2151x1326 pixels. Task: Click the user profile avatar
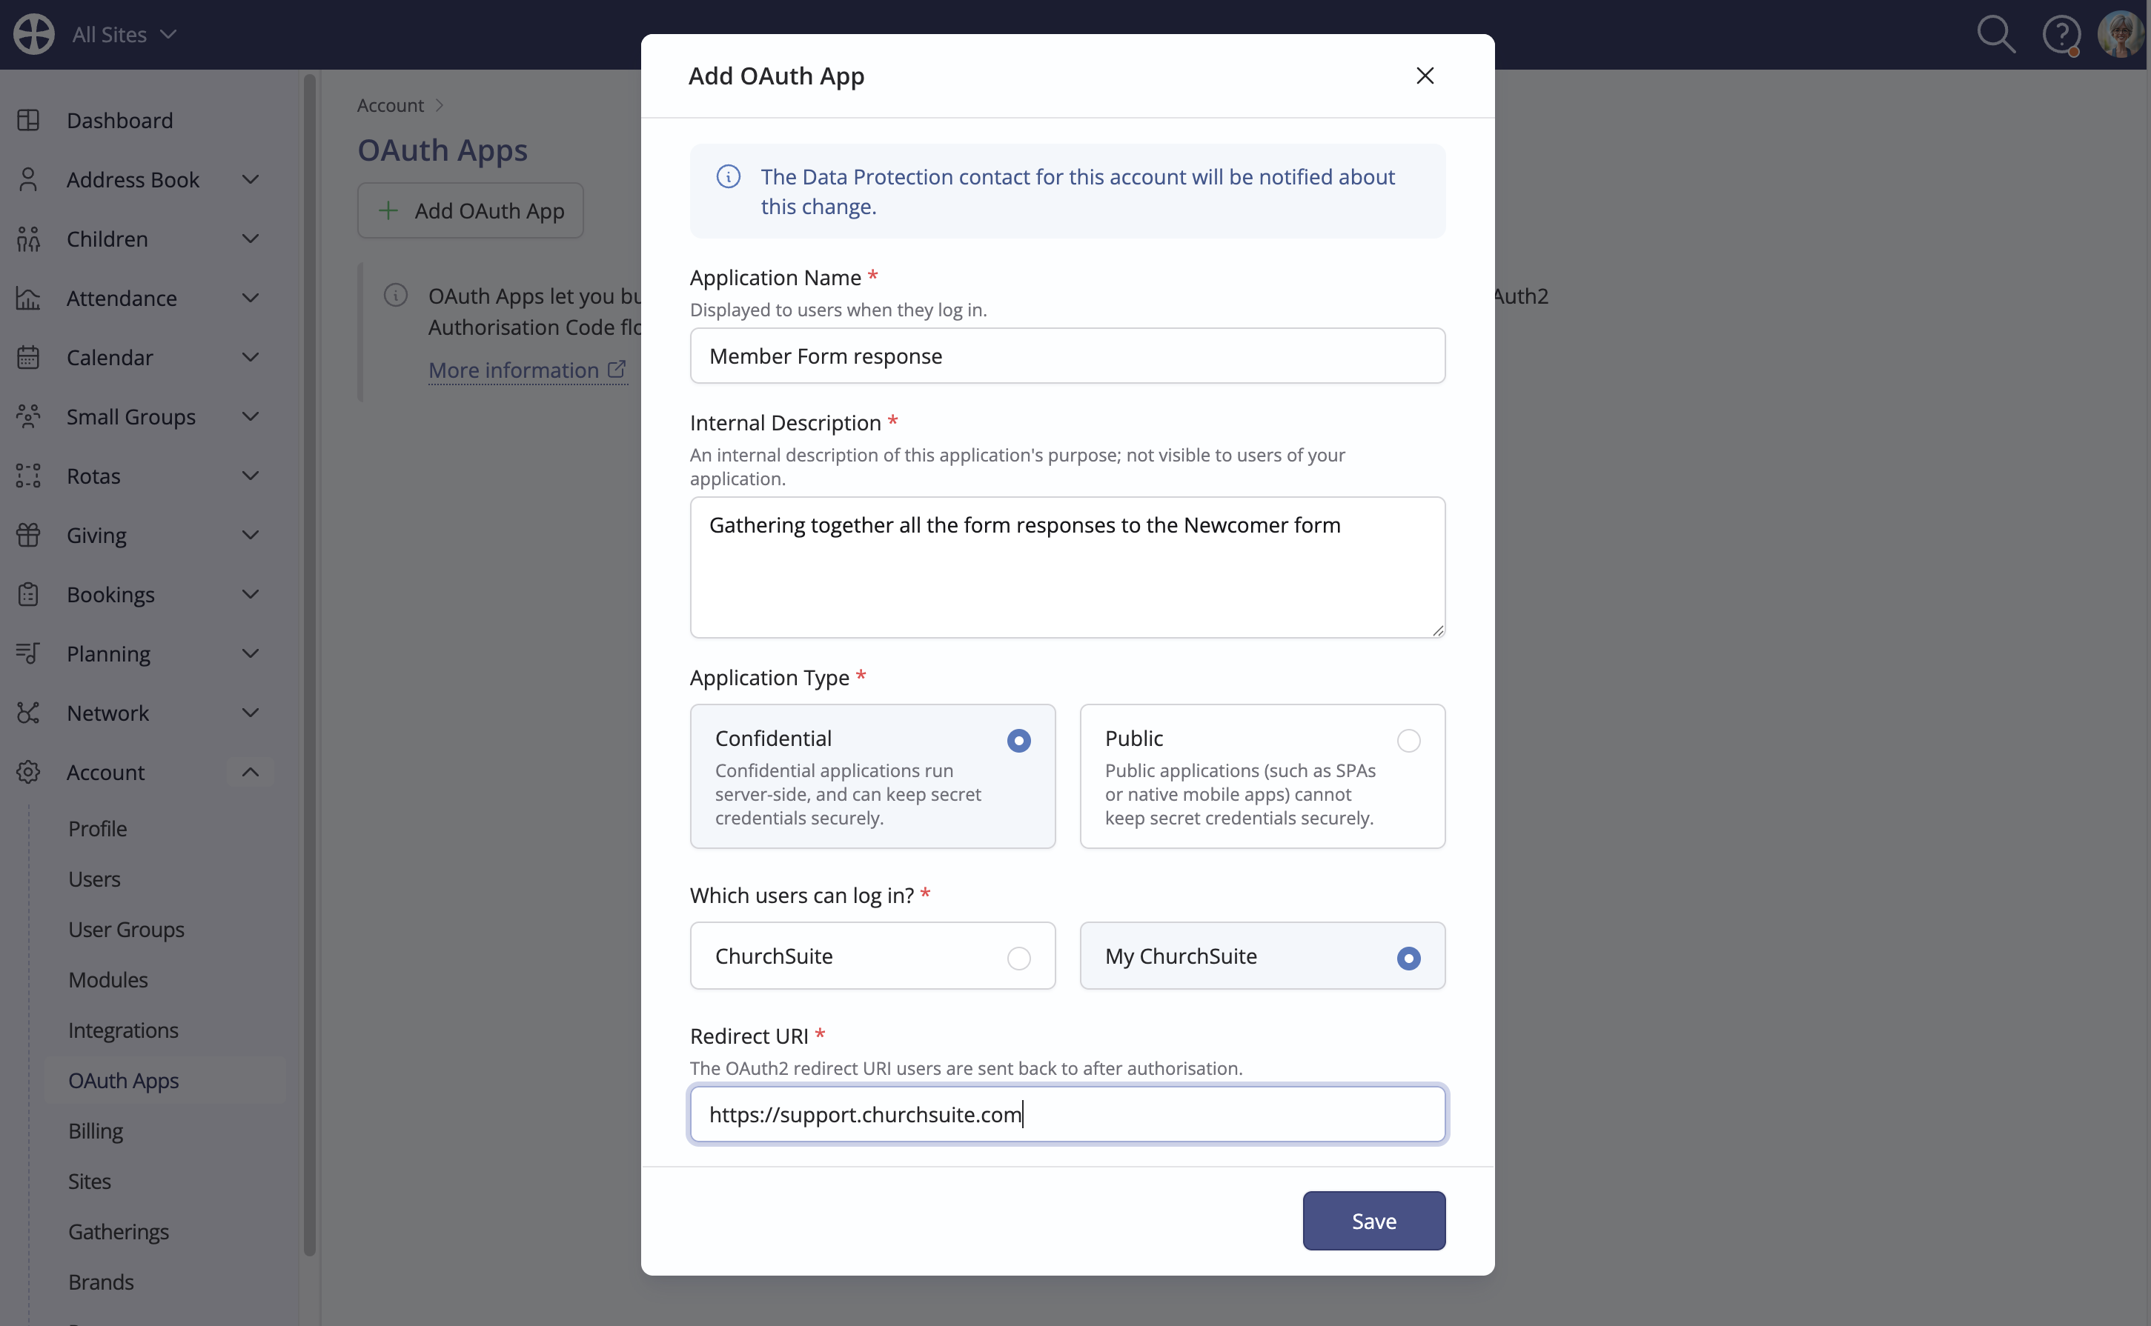[x=2121, y=35]
